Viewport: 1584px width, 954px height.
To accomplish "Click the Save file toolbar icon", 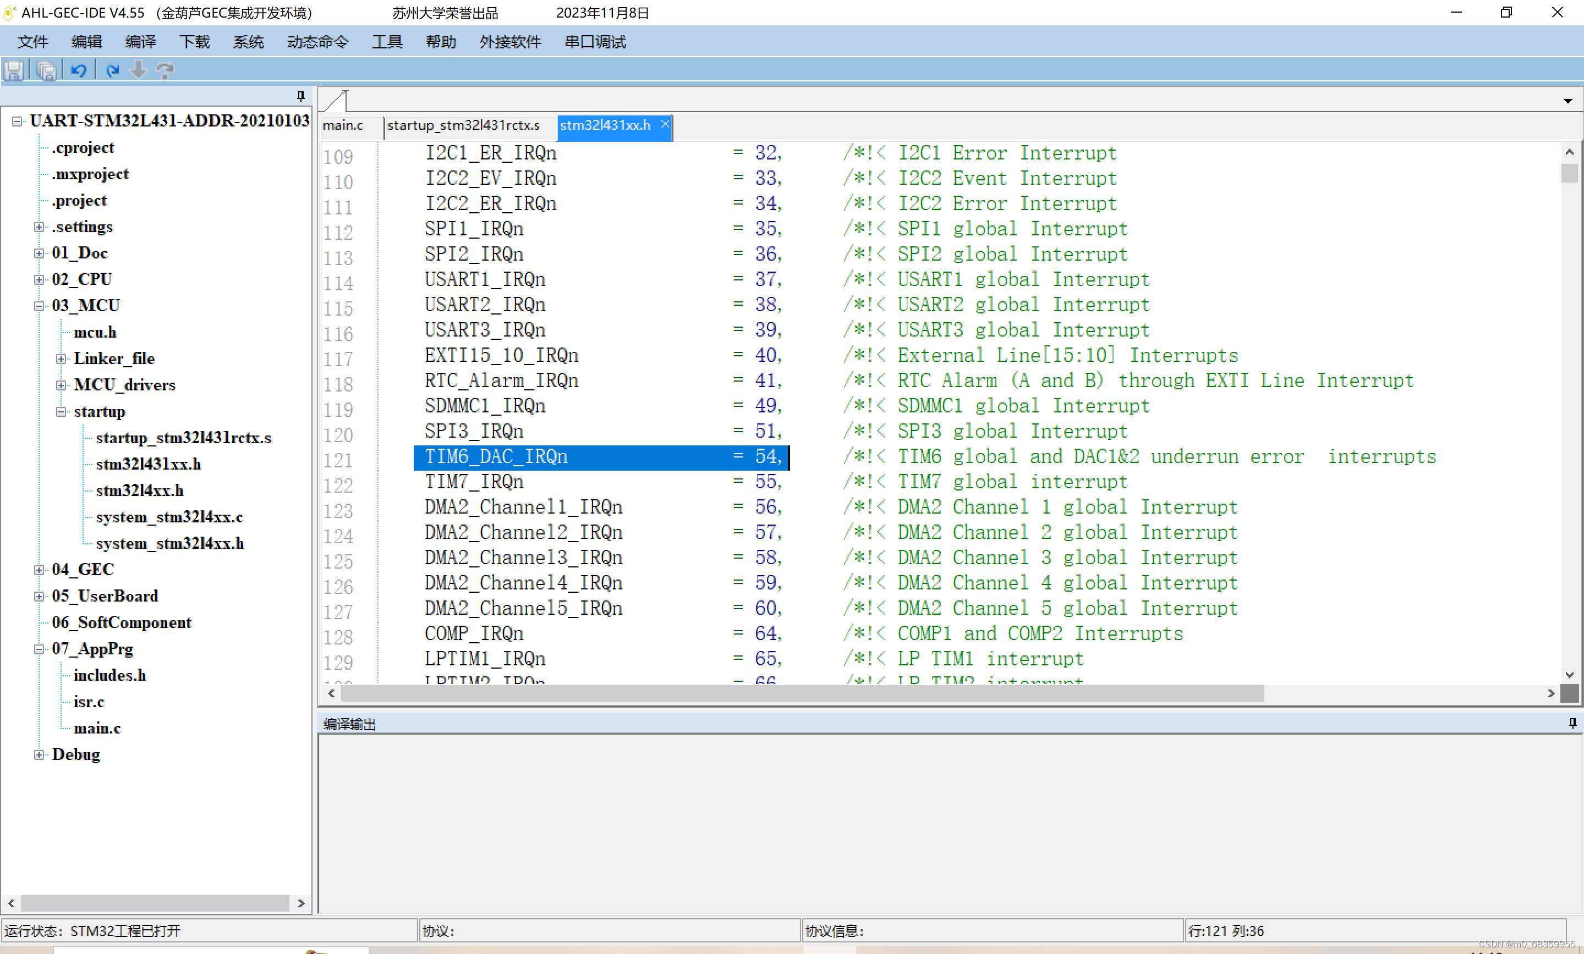I will tap(14, 70).
